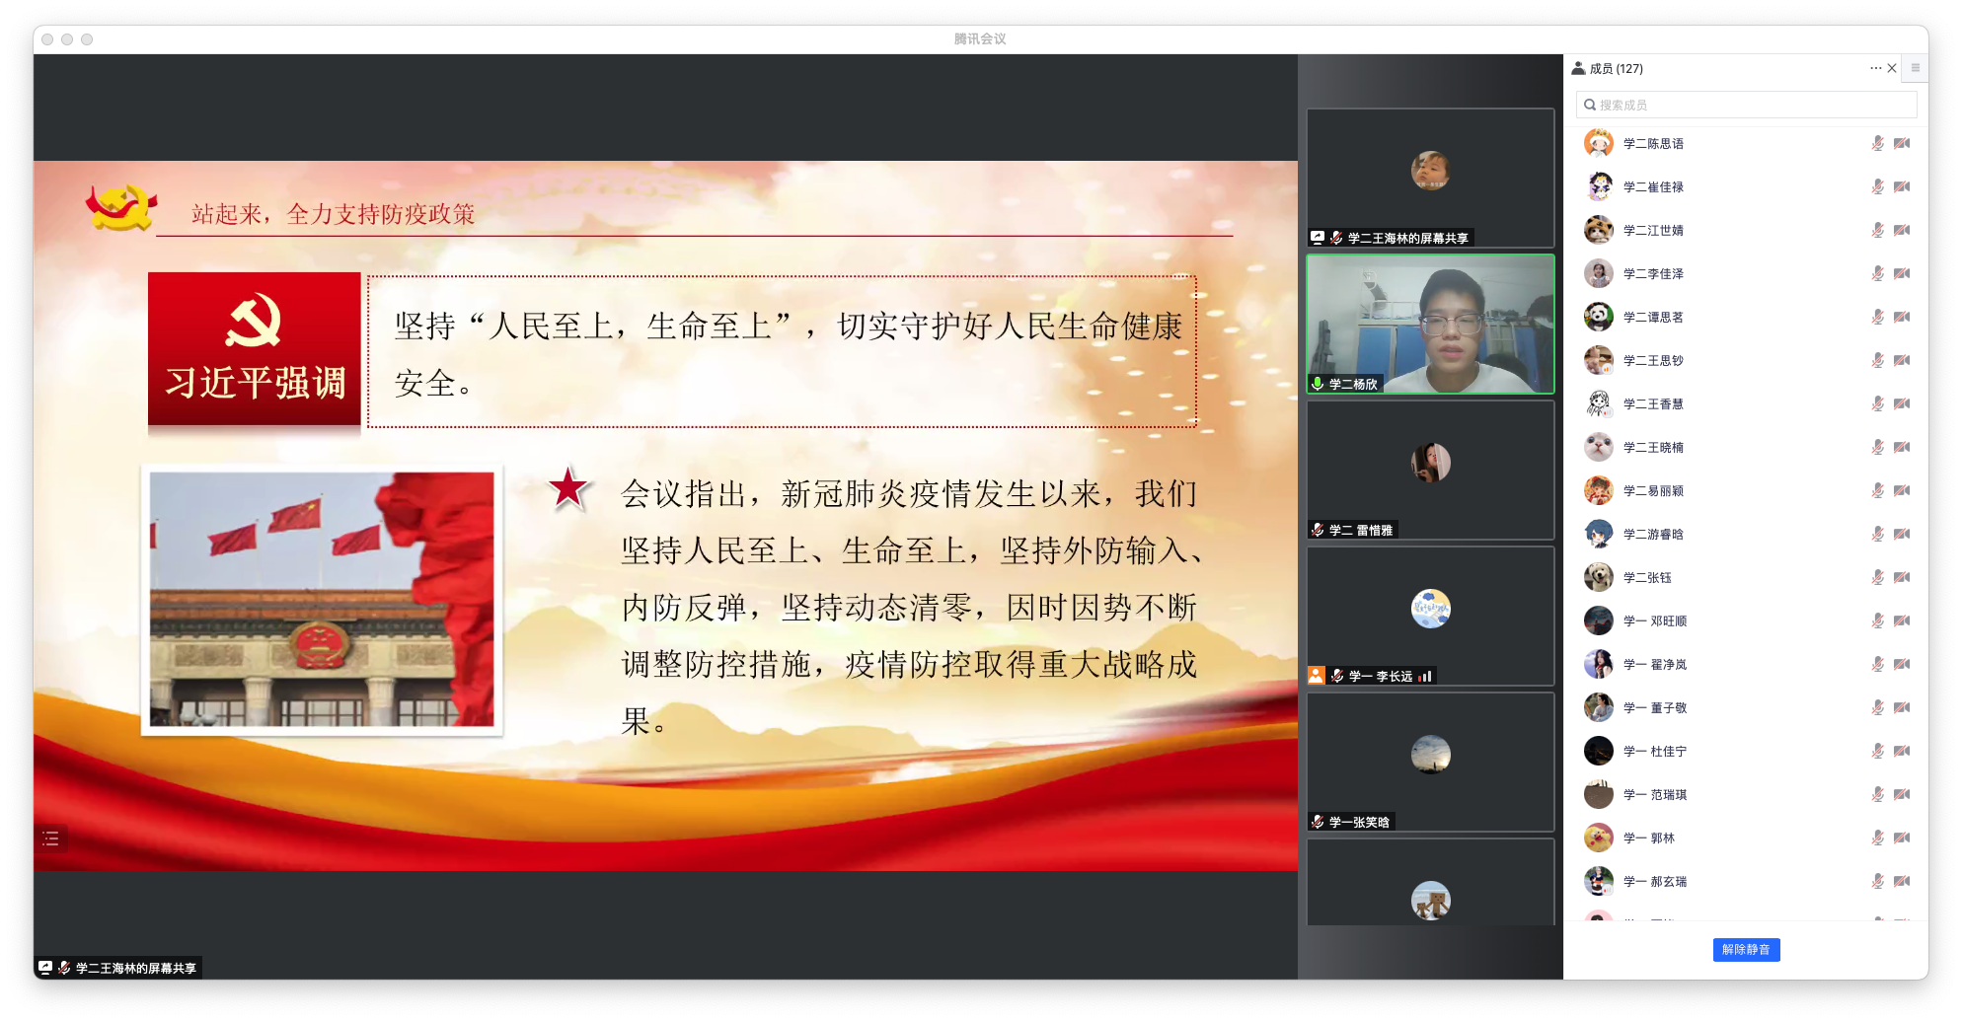Open the members panel more options (···)
This screenshot has height=1021, width=1962.
tap(1874, 68)
